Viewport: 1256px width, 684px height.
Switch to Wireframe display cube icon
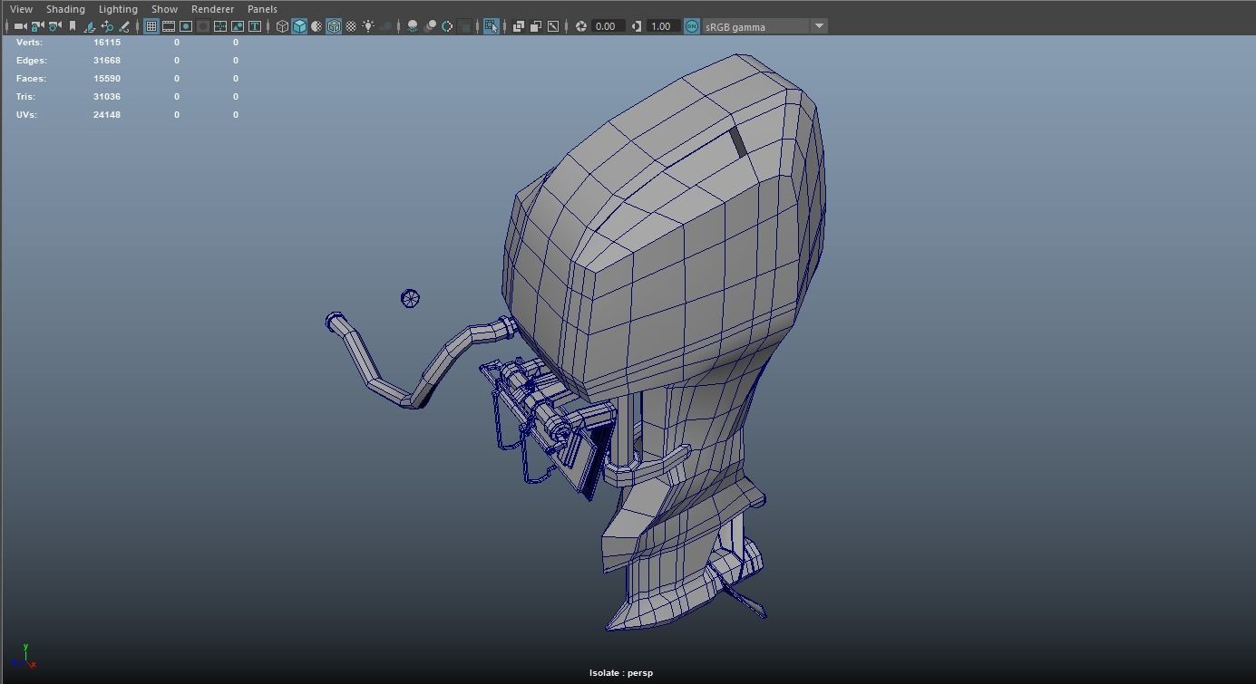pyautogui.click(x=282, y=26)
